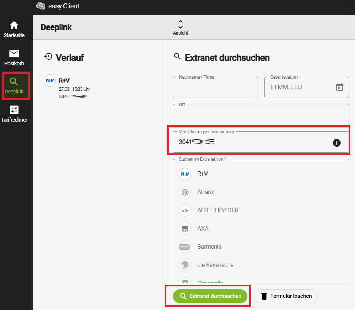The width and height of the screenshot is (355, 310).
Task: Click the info icon in Versicherungsscheinnummer field
Action: [336, 143]
